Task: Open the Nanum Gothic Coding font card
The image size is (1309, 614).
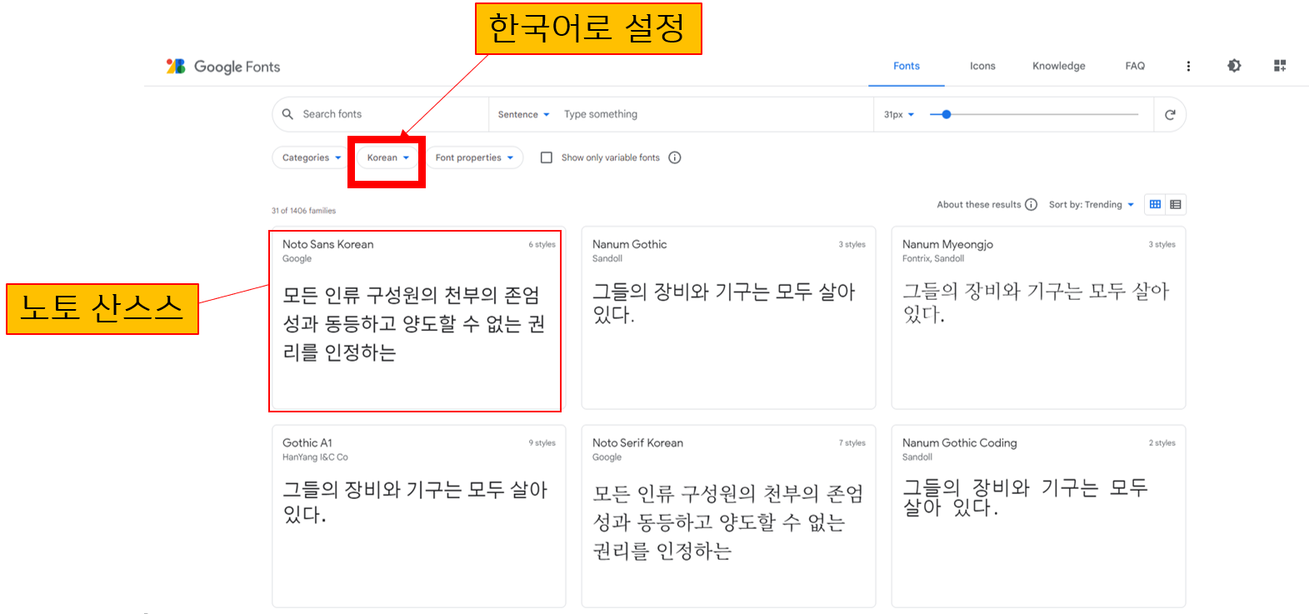Action: click(x=1038, y=516)
